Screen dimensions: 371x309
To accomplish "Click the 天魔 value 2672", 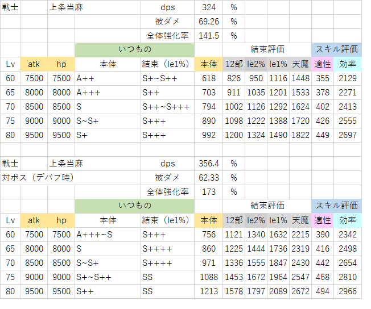I will [300, 291].
